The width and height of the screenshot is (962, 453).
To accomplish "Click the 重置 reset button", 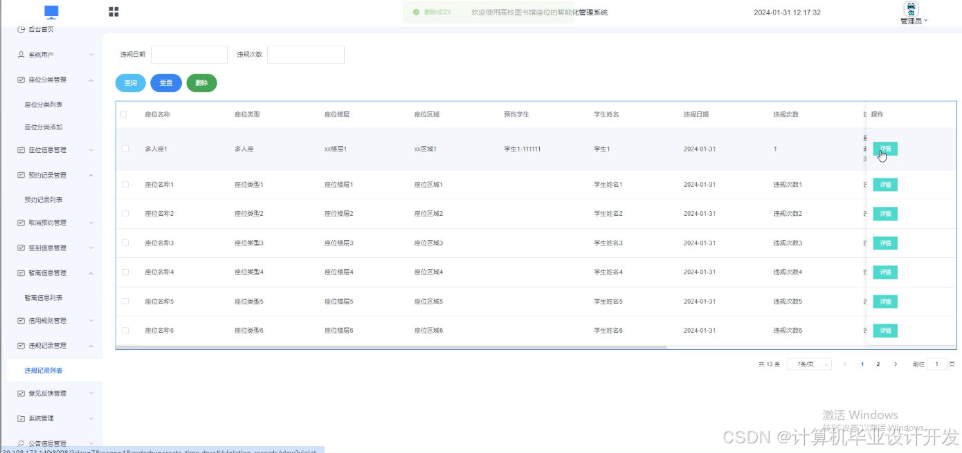I will click(166, 83).
